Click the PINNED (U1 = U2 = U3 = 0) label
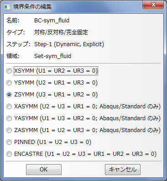This screenshot has height=181, width=167. (x=52, y=142)
